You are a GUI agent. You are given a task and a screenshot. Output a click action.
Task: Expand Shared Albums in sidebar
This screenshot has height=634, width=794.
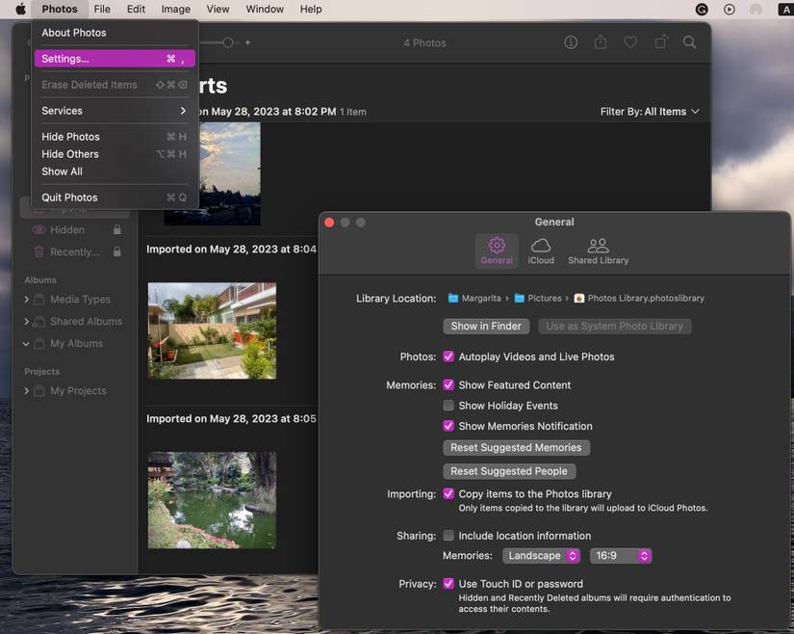pos(26,321)
